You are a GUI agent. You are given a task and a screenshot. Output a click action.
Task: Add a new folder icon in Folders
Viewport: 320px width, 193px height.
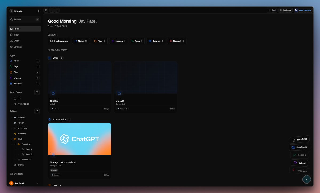[37, 111]
